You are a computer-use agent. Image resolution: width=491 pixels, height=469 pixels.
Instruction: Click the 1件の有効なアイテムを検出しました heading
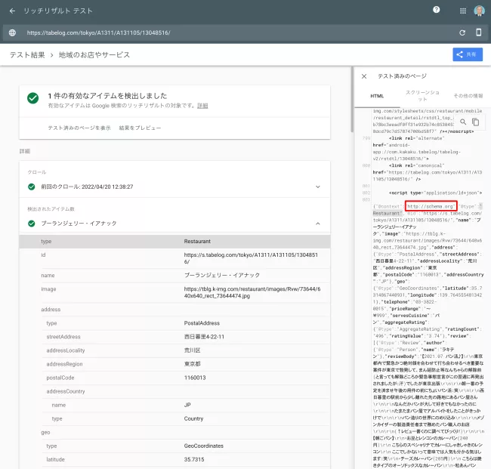click(x=107, y=96)
